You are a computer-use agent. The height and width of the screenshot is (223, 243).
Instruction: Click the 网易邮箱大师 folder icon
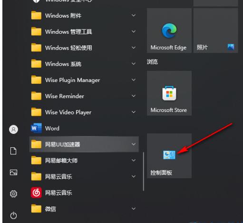(x=36, y=161)
